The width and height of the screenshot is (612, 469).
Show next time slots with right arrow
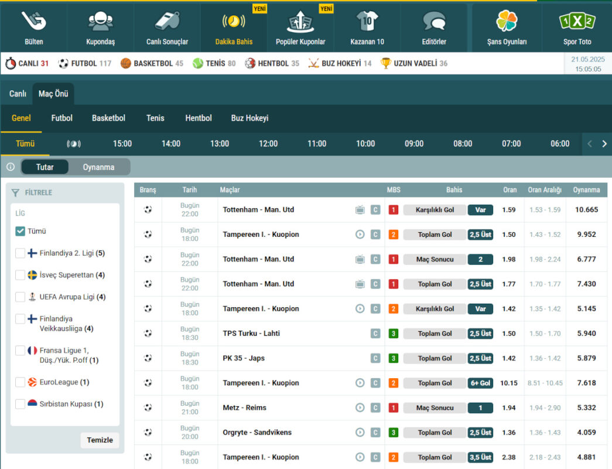(x=604, y=144)
